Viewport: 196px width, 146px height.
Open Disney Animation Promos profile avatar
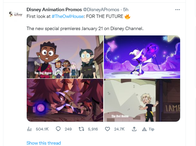(16, 14)
